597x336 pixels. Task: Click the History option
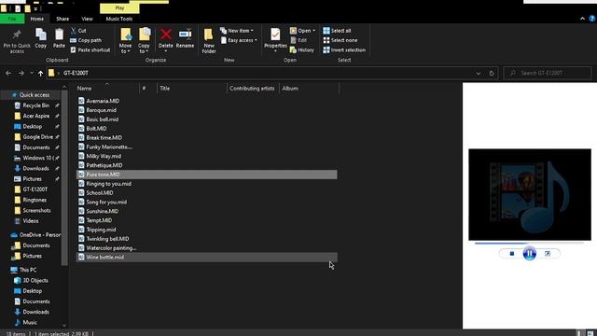(302, 49)
